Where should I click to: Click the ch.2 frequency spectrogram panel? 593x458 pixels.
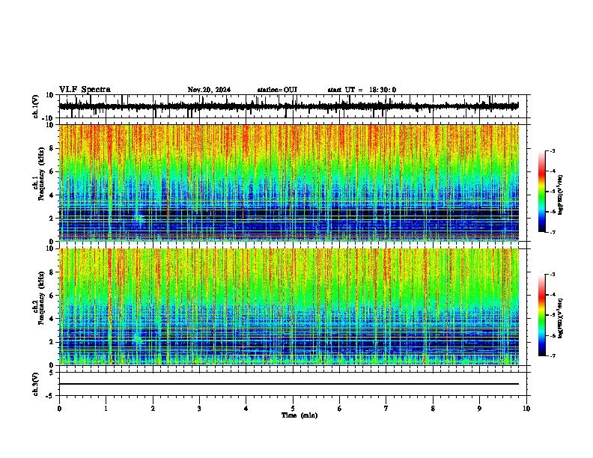(x=289, y=307)
